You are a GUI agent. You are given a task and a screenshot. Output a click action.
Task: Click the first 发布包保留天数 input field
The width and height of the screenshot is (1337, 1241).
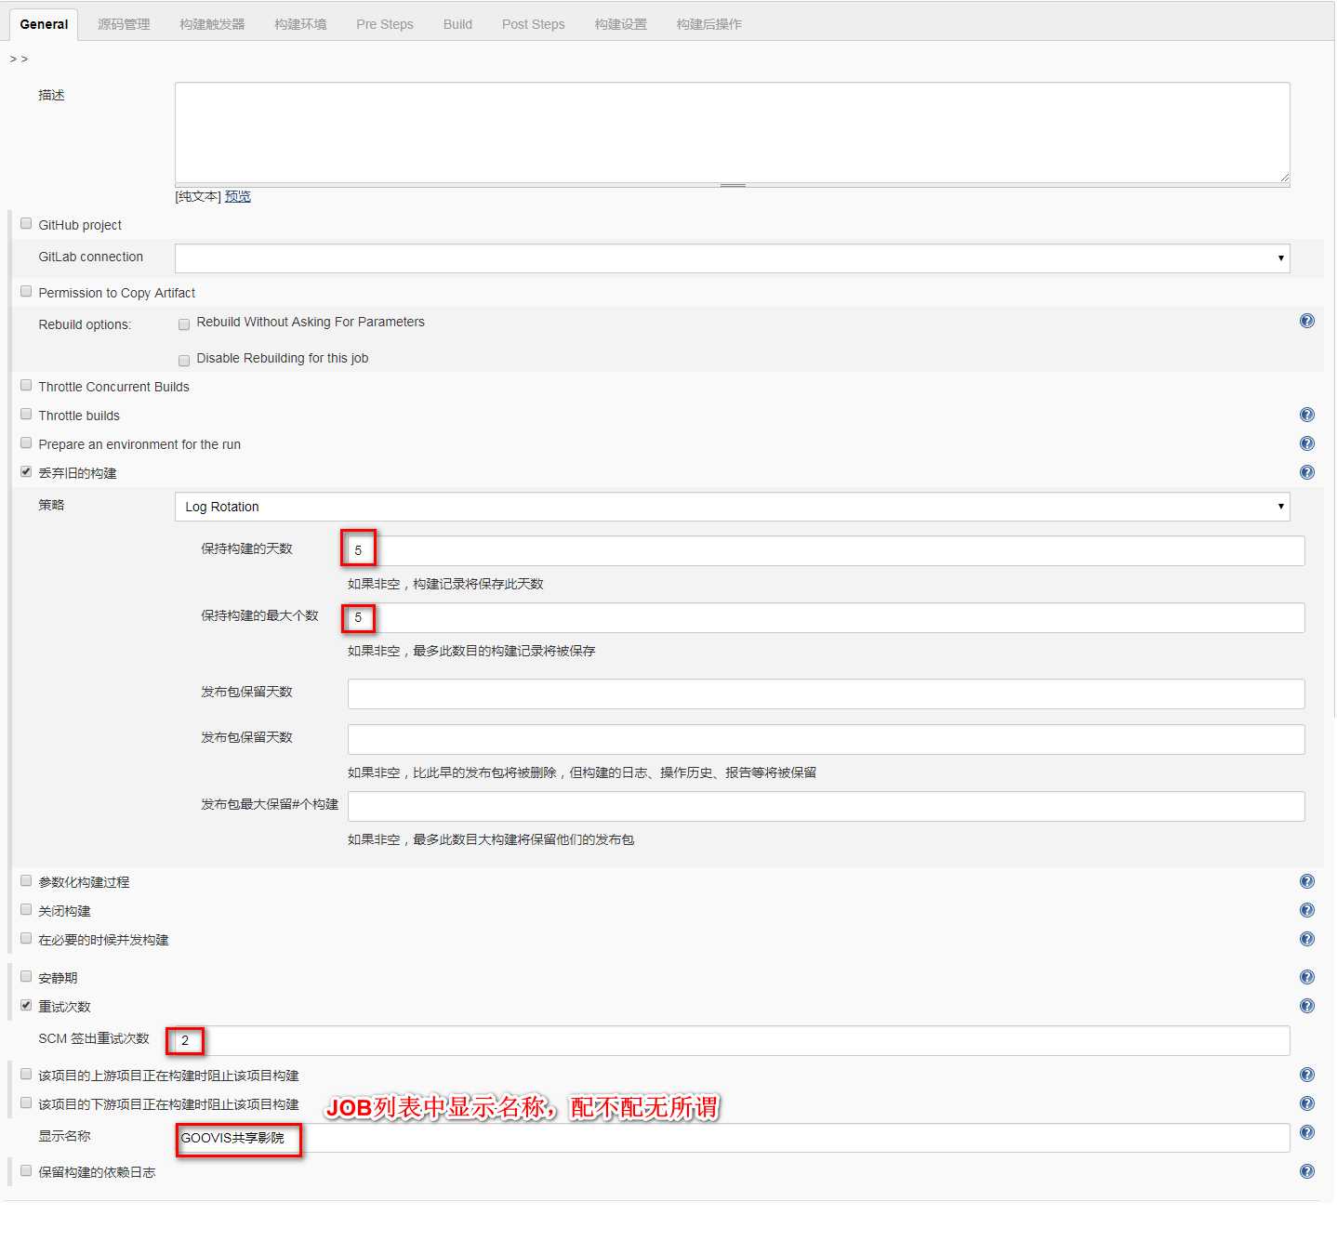(x=826, y=693)
